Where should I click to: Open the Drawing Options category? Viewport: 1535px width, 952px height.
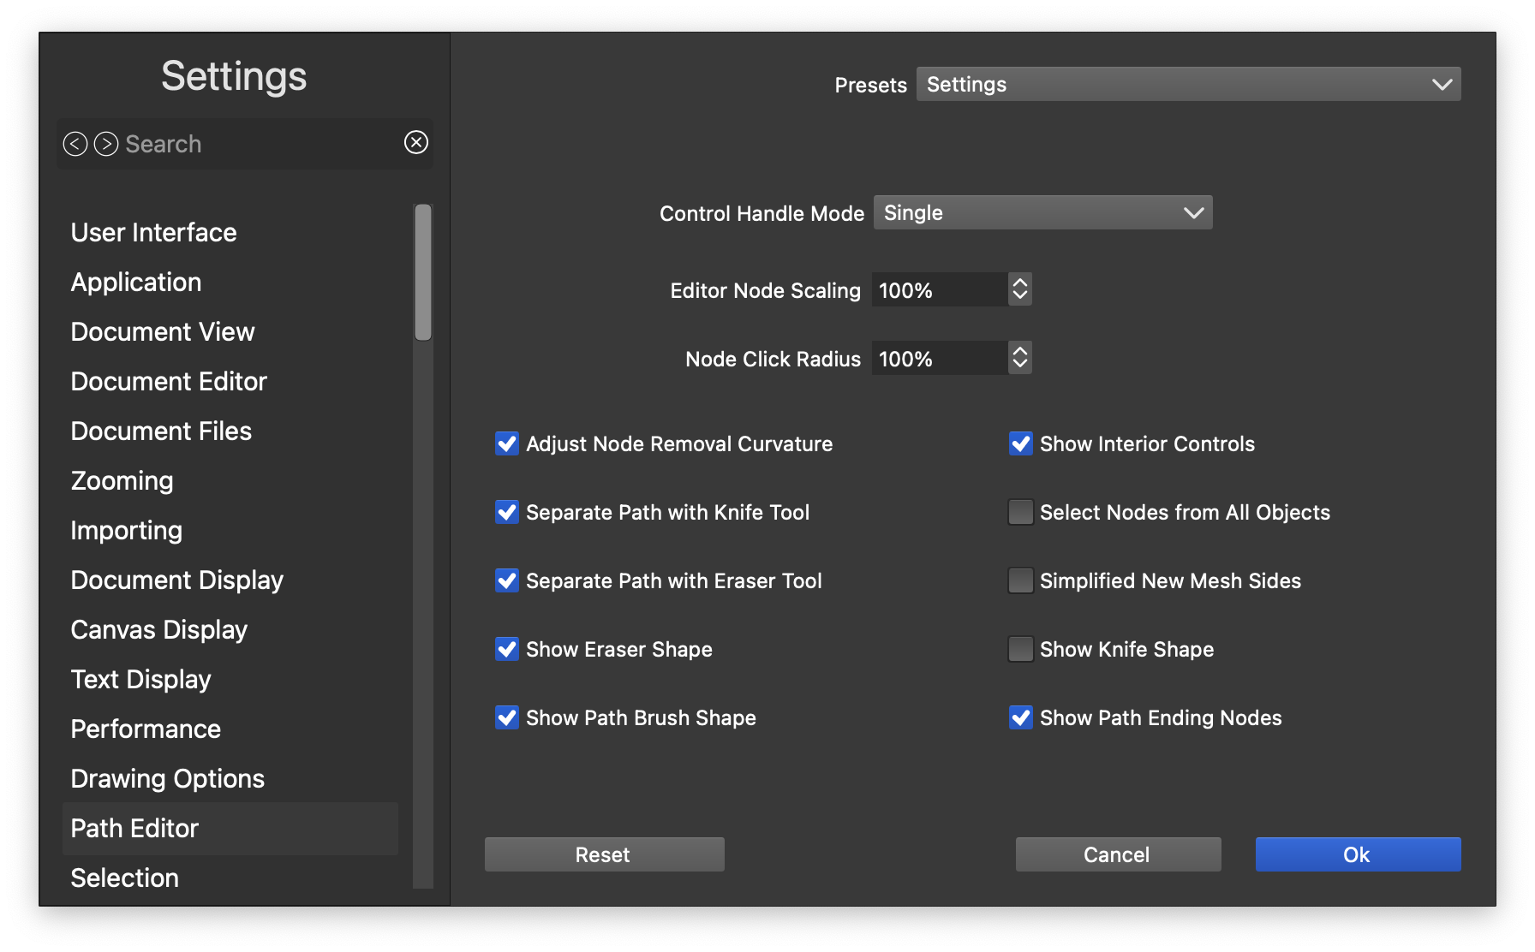[168, 778]
